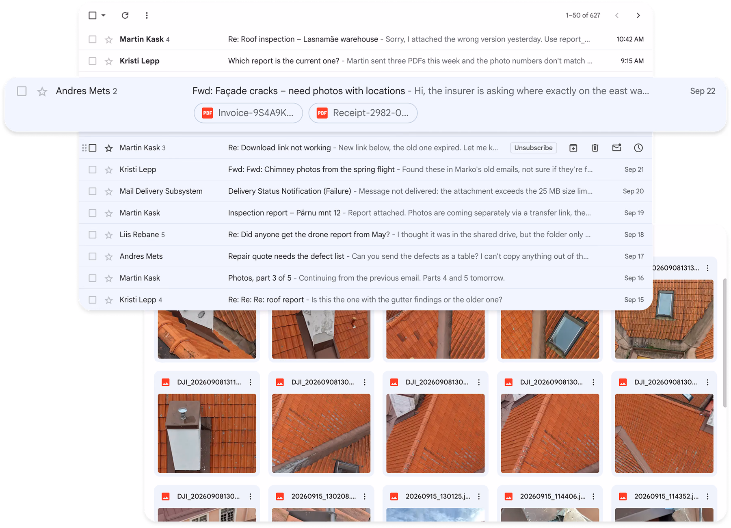Screen dimensions: 731x528
Task: Open the more options kebab menu in the toolbar
Action: 147,15
